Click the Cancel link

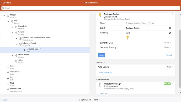tap(168, 55)
